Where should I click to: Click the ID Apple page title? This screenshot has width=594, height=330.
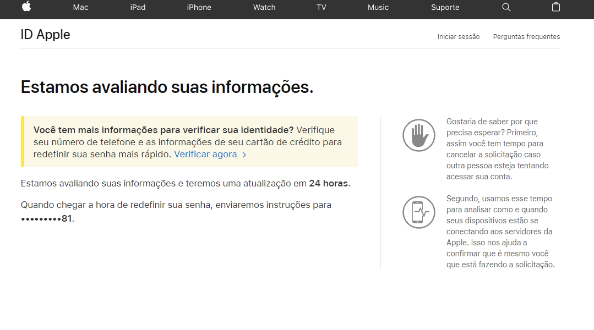coord(46,35)
